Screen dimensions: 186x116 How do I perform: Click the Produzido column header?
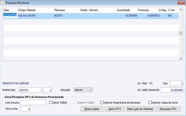point(148,10)
